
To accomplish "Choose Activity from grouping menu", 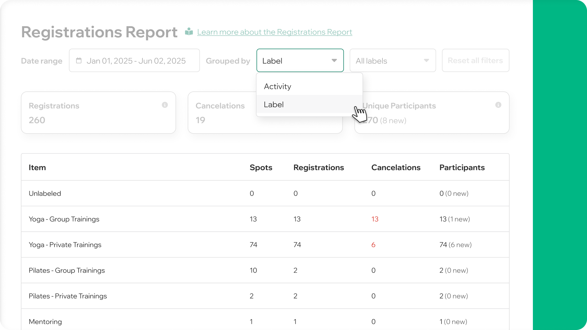I will [278, 86].
